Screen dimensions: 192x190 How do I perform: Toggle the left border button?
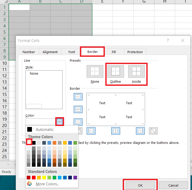tap(91, 131)
